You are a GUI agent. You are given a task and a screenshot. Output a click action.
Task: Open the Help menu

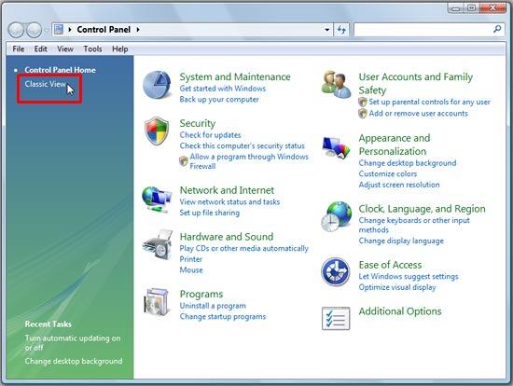[119, 49]
